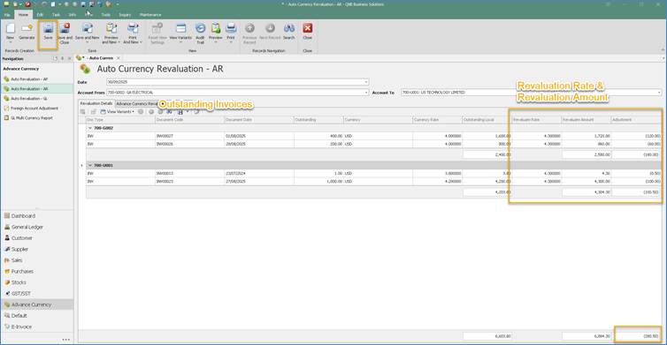
Task: Click the red Close icon in ribbon
Action: click(308, 29)
